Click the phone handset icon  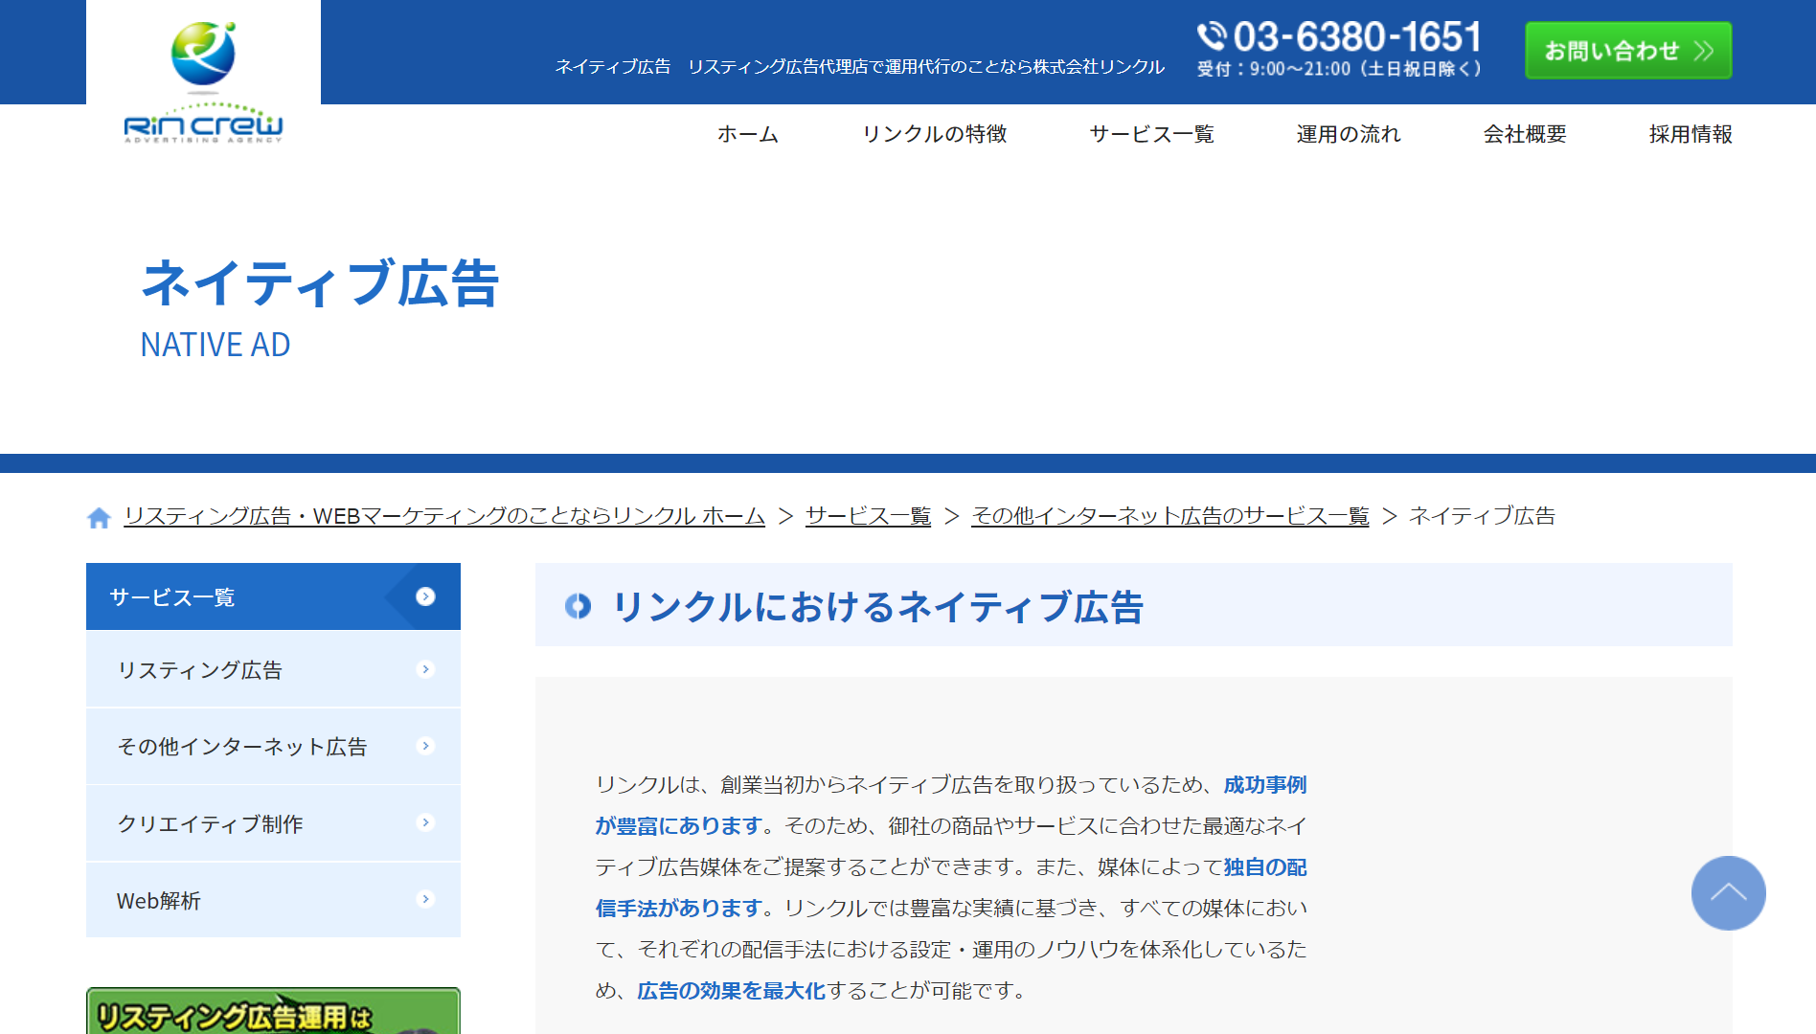coord(1212,36)
